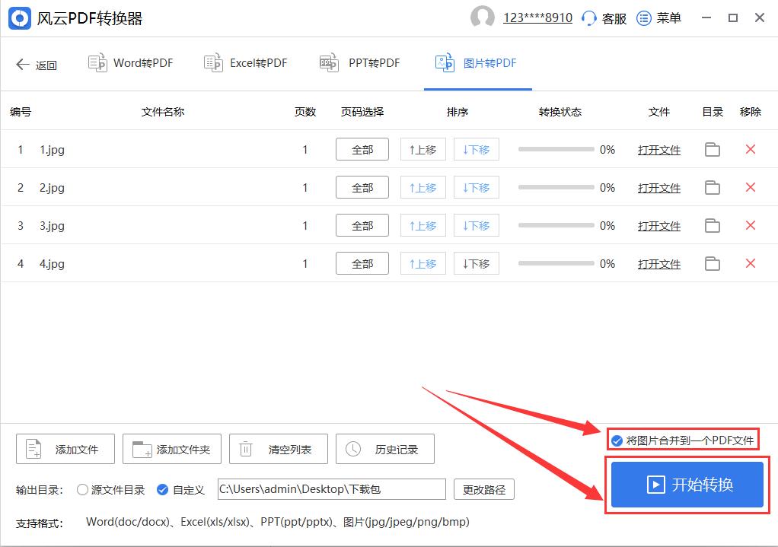The width and height of the screenshot is (778, 547).
Task: Open the Word转PDF tab icon
Action: 97,63
